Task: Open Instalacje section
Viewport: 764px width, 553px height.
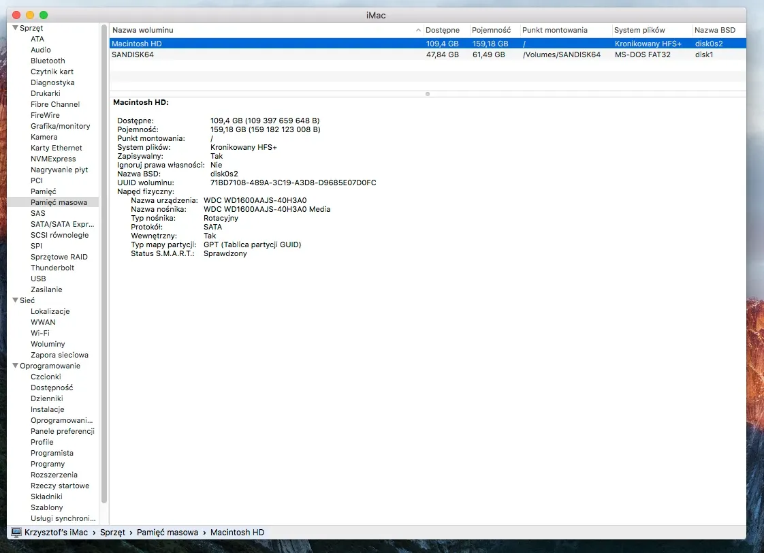Action: pos(47,409)
